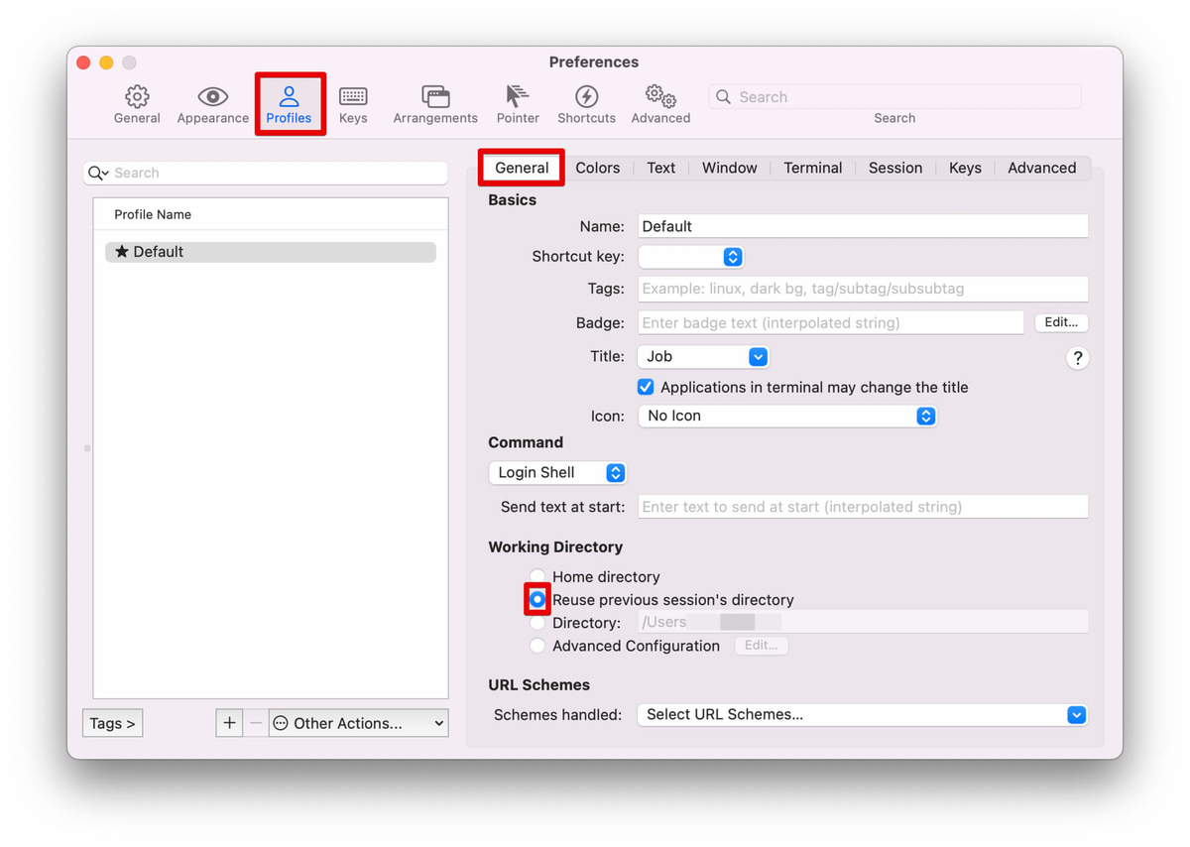The height and width of the screenshot is (847, 1190).
Task: Open the Pointer preferences icon
Action: tap(518, 97)
